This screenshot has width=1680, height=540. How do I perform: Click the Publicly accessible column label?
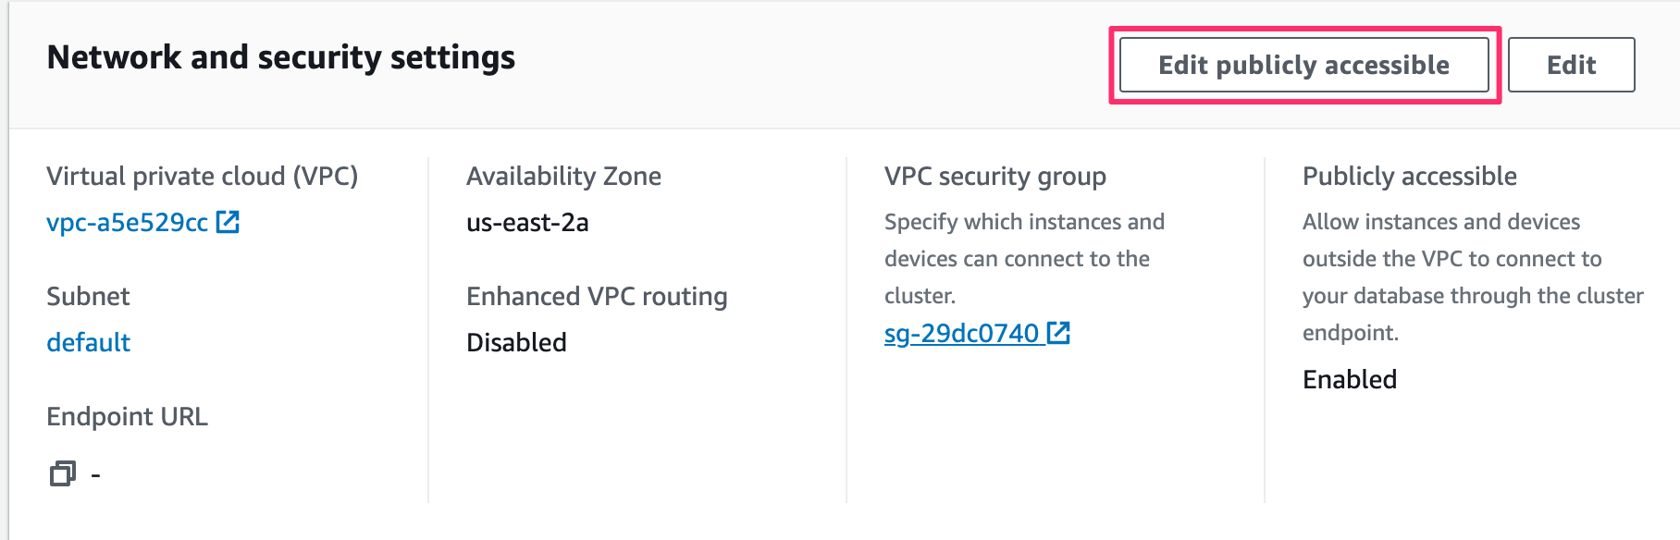point(1409,177)
